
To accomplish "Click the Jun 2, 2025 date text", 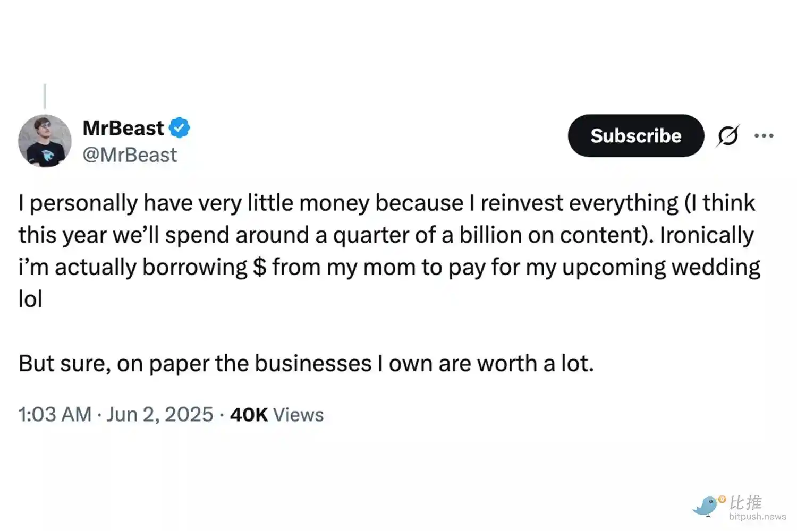I will (159, 414).
